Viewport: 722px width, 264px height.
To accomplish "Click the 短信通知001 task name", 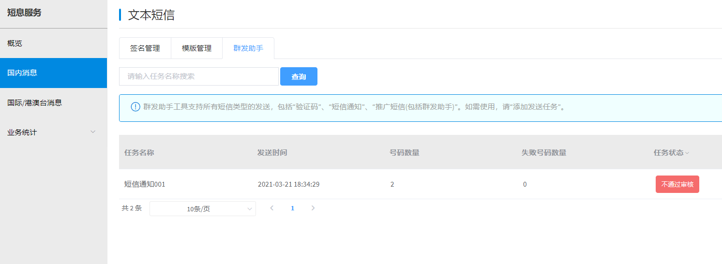I will point(145,184).
